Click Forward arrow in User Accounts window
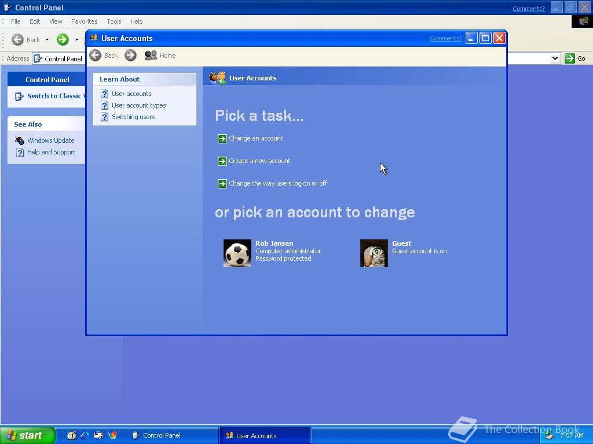The image size is (593, 444). (130, 55)
